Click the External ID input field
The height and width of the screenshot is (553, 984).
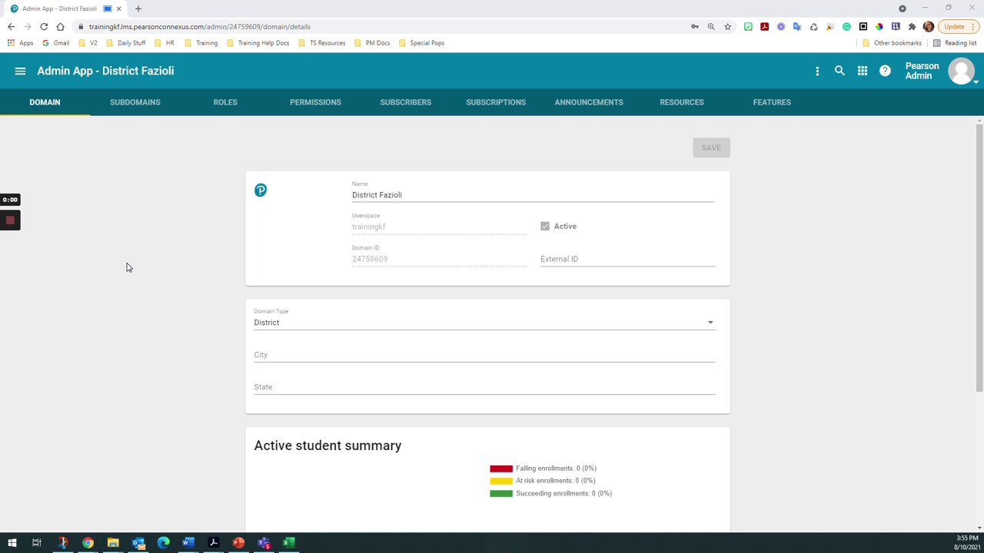click(627, 259)
